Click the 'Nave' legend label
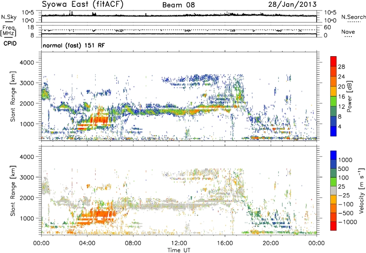 tap(348, 32)
